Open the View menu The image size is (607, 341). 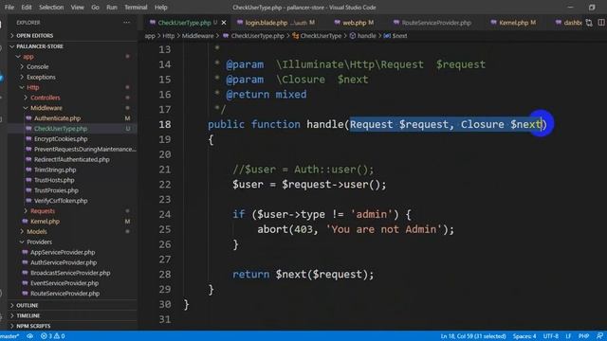pyautogui.click(x=77, y=8)
